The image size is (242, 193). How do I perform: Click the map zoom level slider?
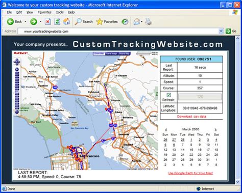click(17, 91)
